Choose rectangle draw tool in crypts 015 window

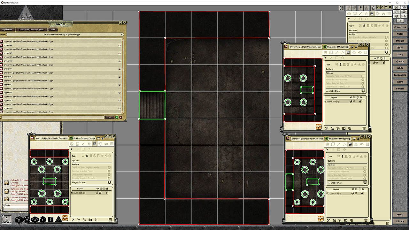83,149
